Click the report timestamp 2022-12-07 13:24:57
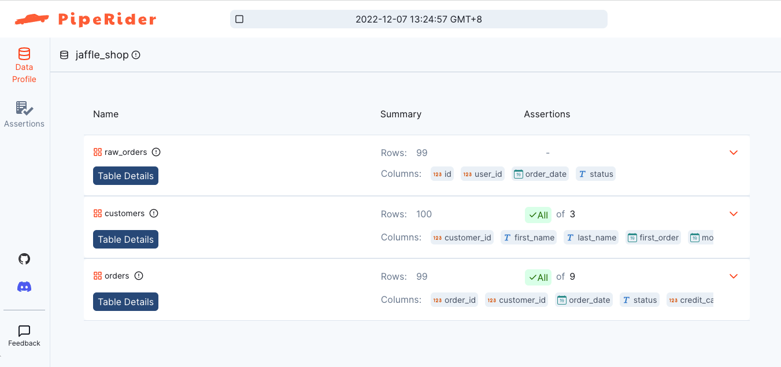 pyautogui.click(x=419, y=19)
